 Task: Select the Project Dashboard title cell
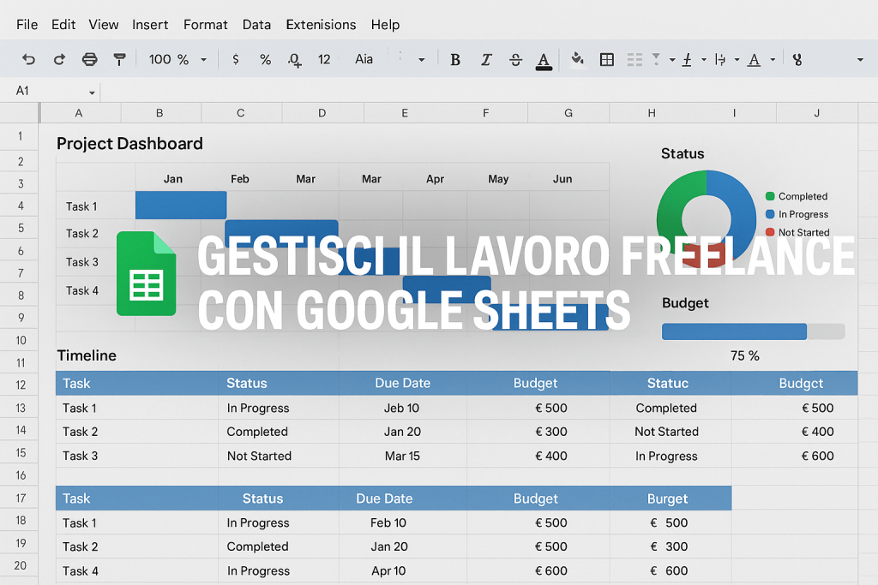[129, 144]
